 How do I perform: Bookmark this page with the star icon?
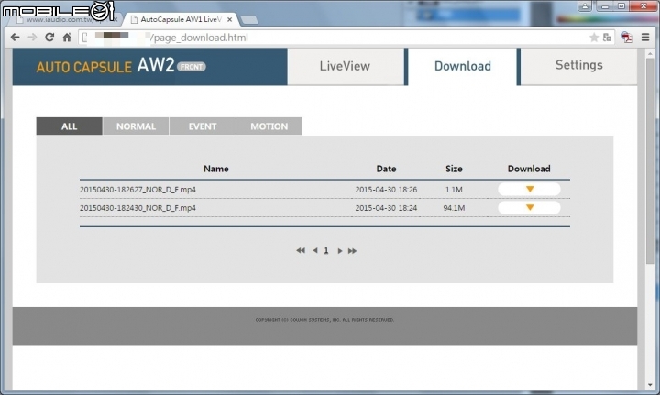594,38
